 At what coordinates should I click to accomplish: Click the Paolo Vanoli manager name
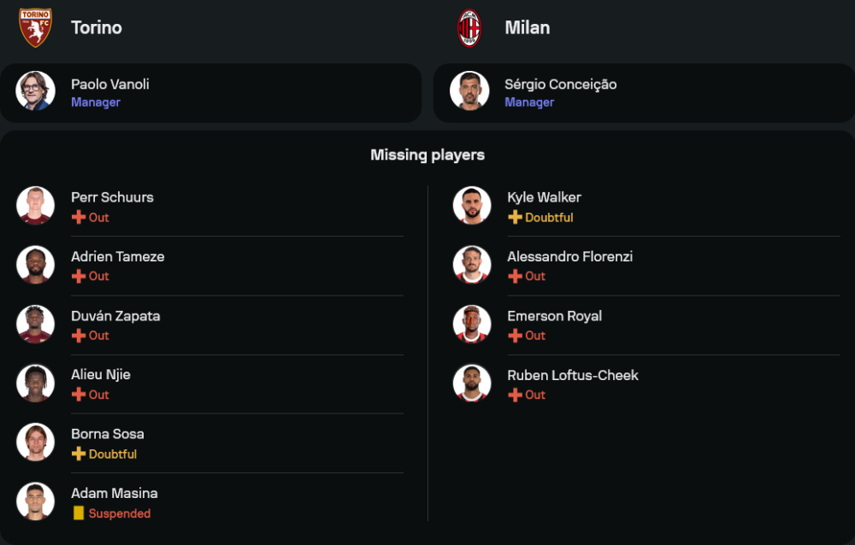[x=110, y=84]
